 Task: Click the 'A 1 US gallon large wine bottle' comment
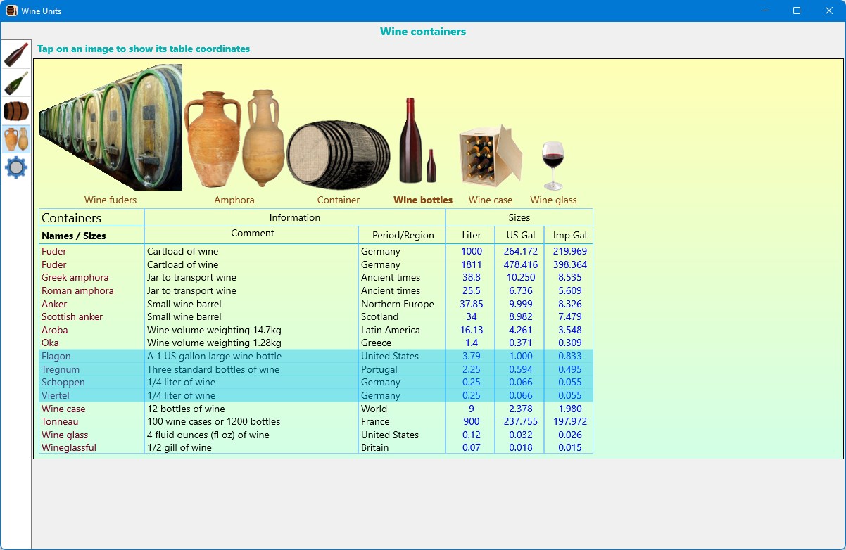point(214,356)
